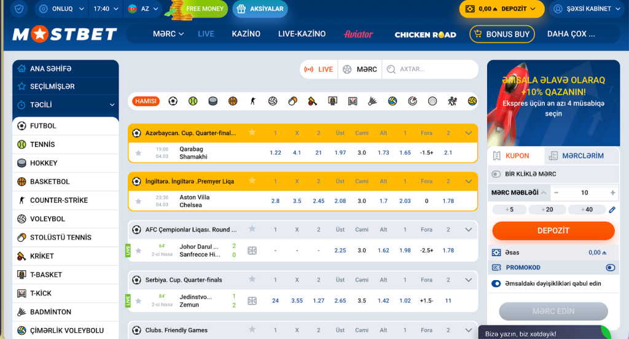Increase the bet amount with plus stepper

pos(612,193)
